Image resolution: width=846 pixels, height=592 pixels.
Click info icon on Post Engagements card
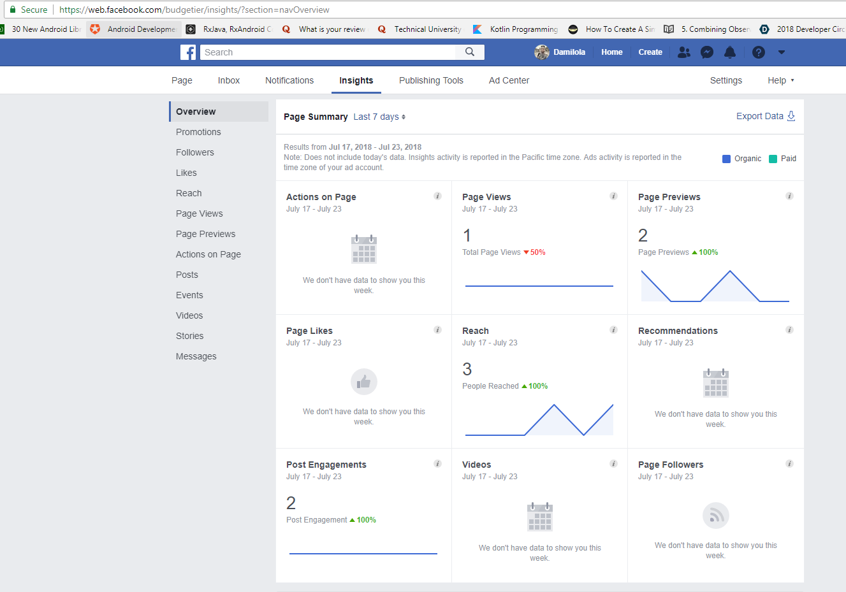[437, 464]
